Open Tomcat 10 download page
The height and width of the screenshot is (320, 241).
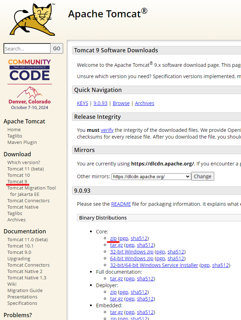[x=19, y=175]
